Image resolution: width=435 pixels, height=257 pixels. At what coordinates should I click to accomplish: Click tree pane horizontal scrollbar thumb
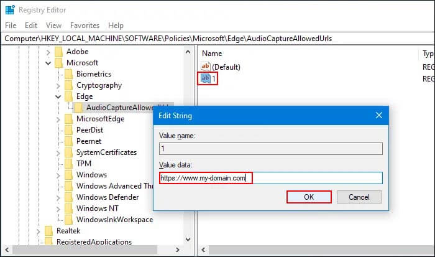point(85,250)
